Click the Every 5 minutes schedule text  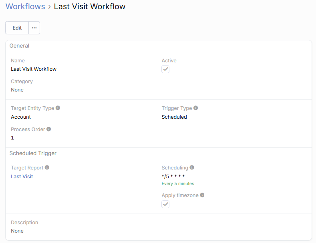[x=178, y=183]
